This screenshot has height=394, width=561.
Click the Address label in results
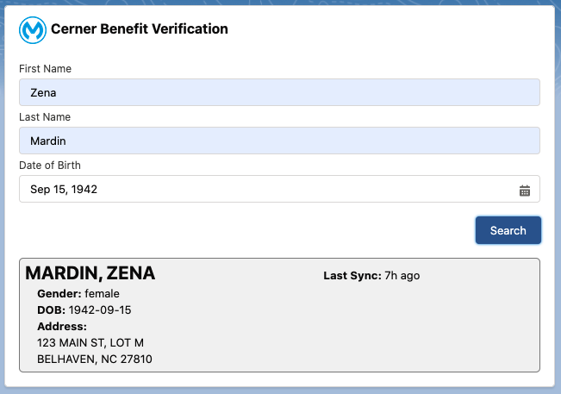(x=62, y=327)
